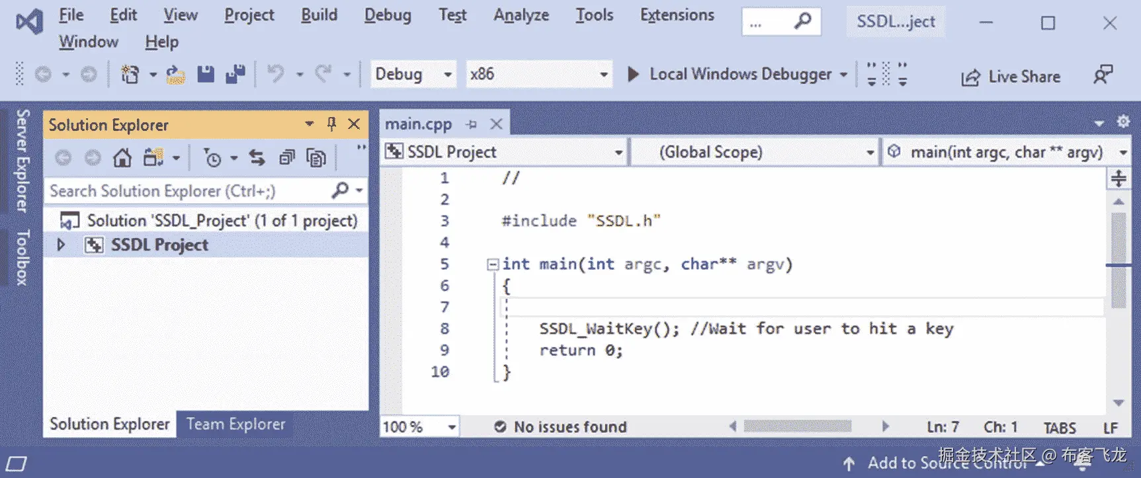
Task: Expand the SSDL Project tree node
Action: pyautogui.click(x=61, y=245)
